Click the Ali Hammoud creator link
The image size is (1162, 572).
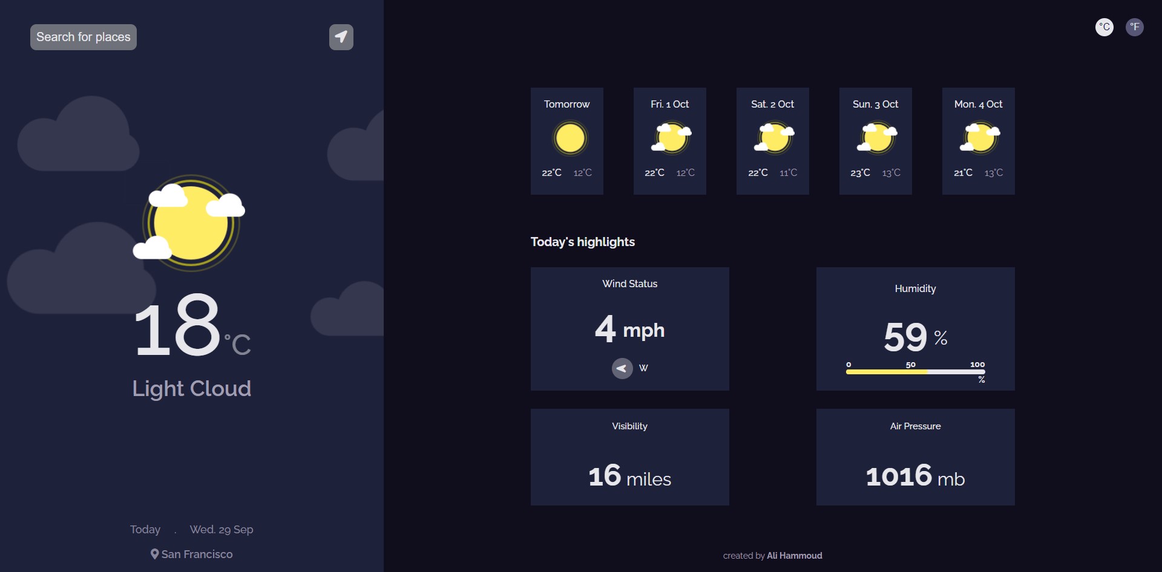click(793, 555)
